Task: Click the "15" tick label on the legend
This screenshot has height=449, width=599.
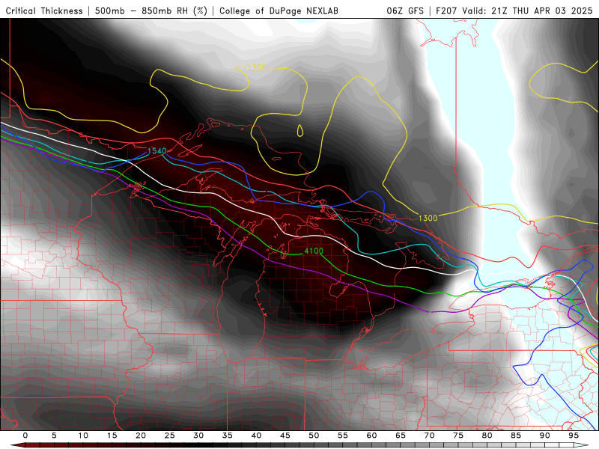Action: coord(112,436)
